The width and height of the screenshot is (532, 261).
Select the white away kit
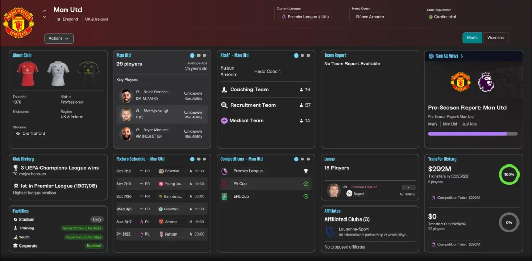58,73
